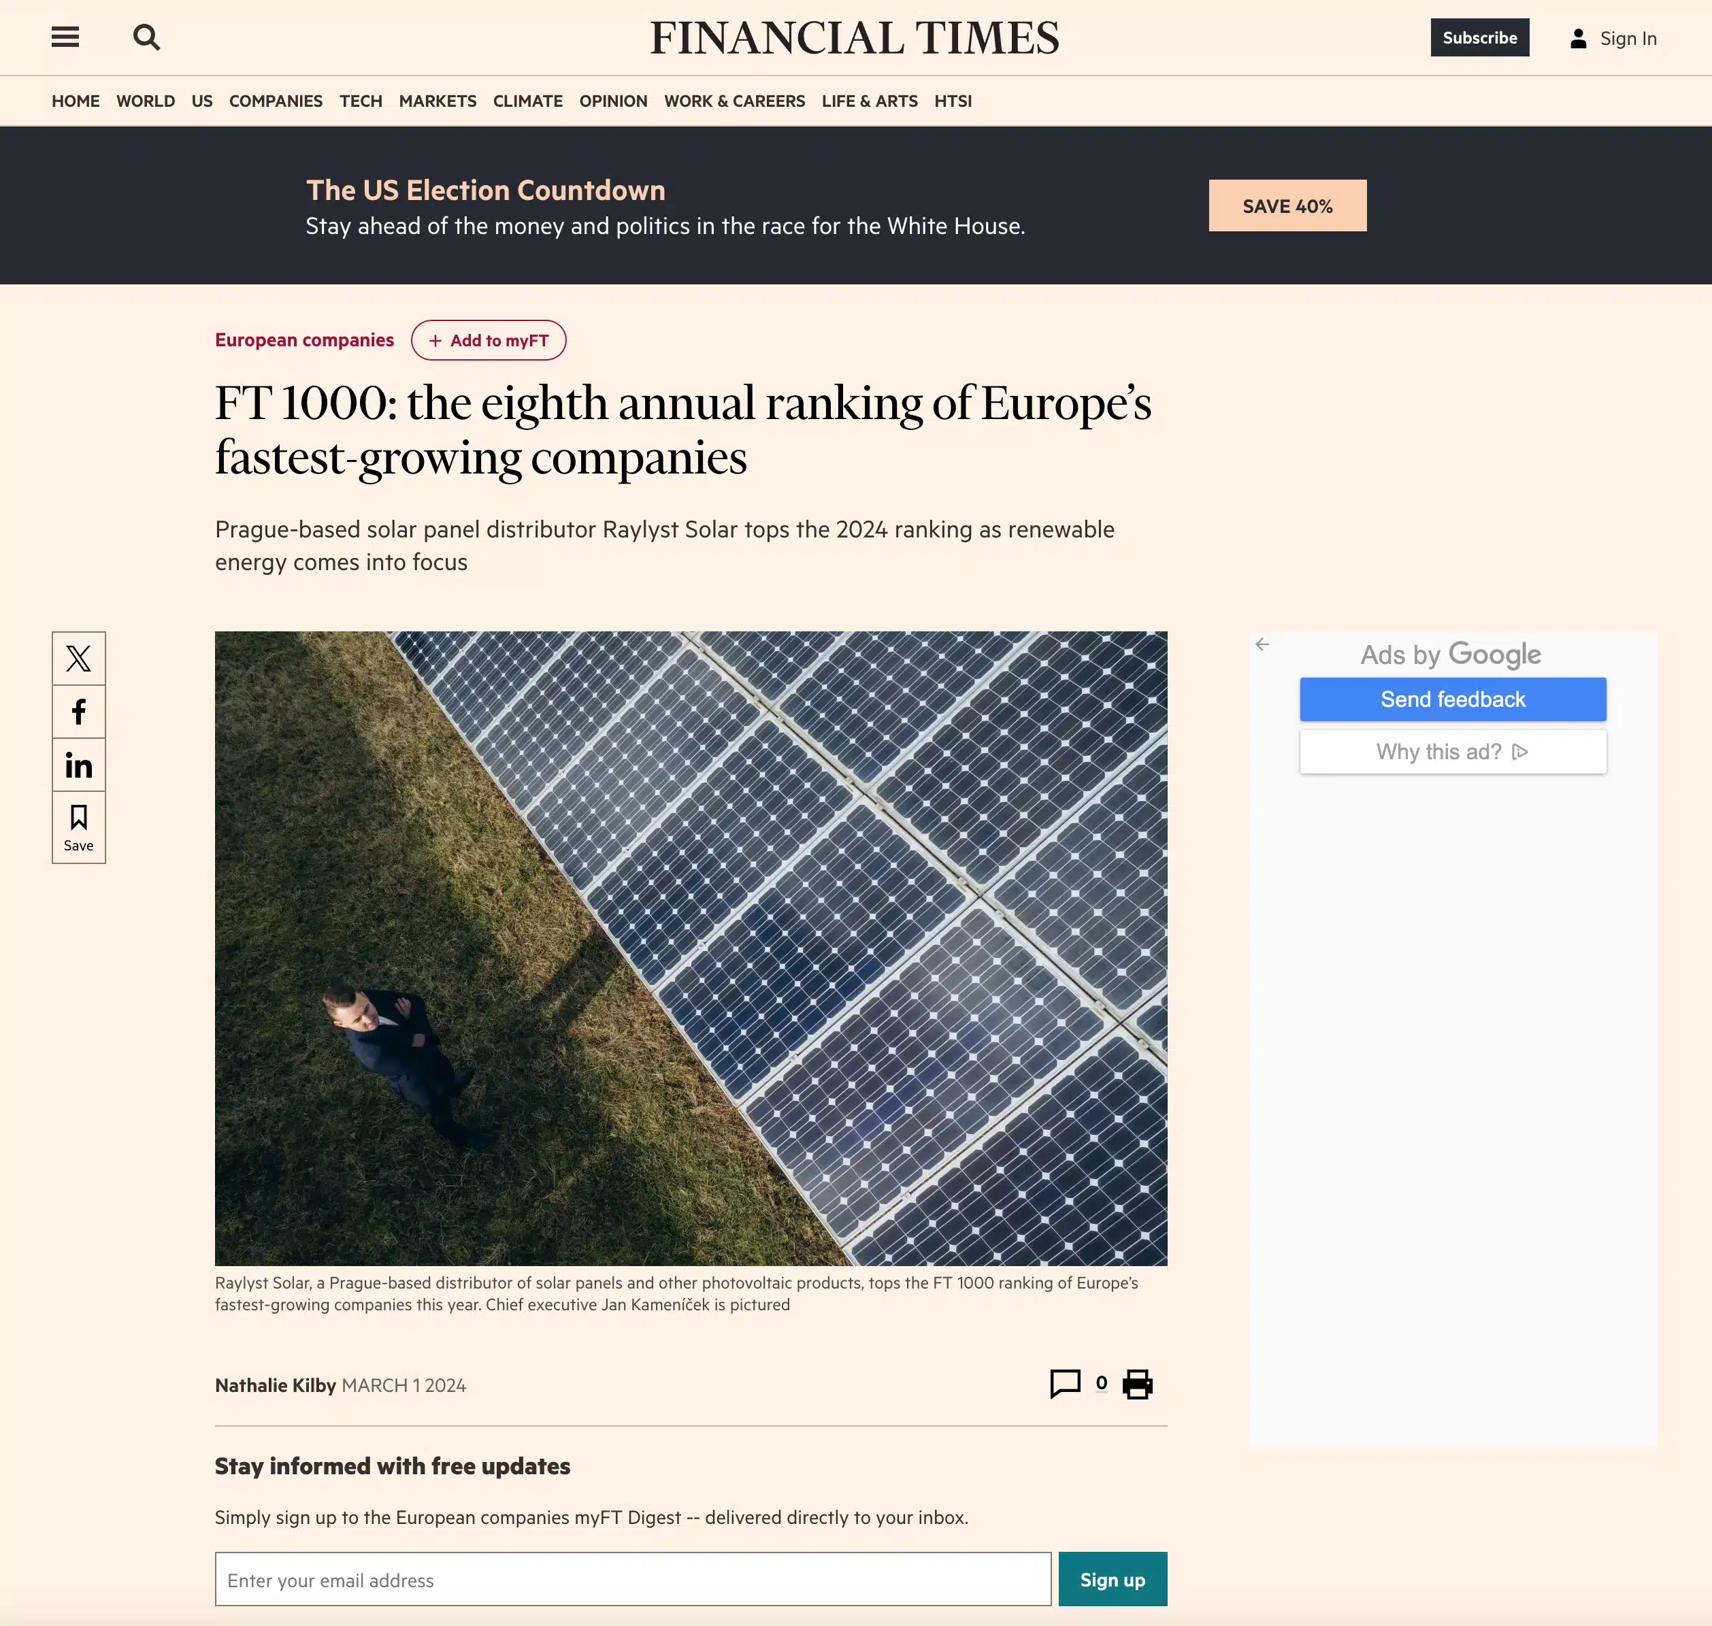Screen dimensions: 1712x1626
Task: Open the European companies topic link
Action: tap(304, 339)
